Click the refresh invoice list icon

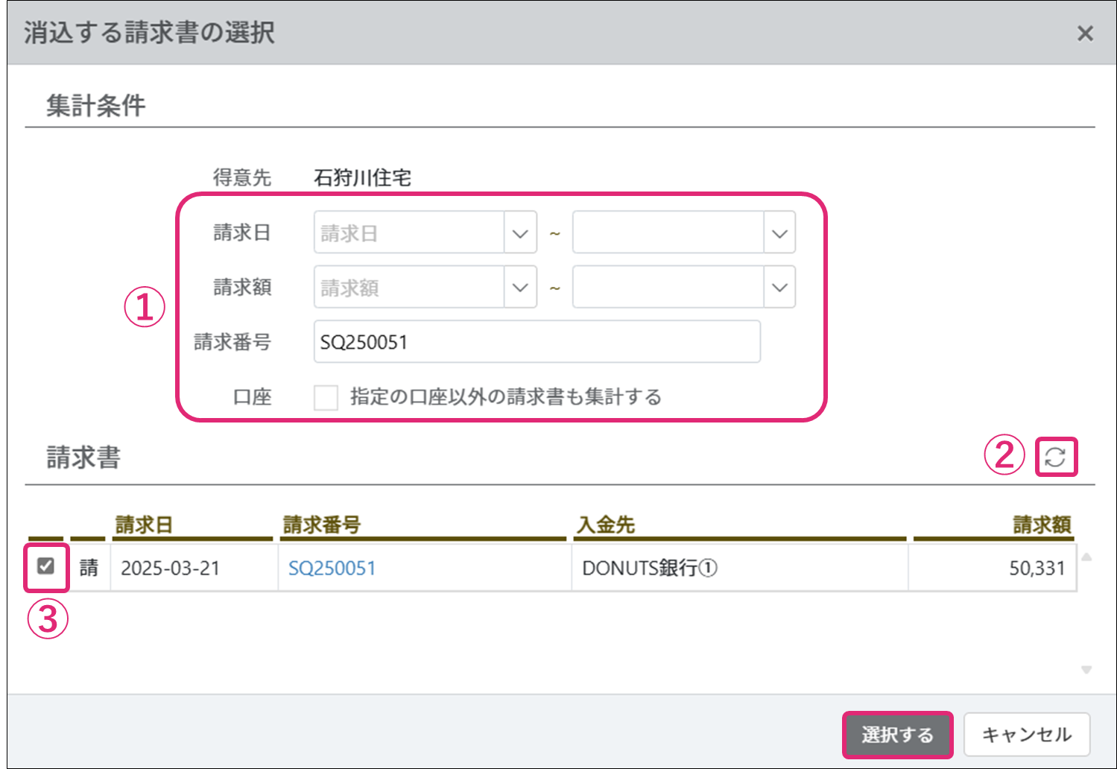tap(1055, 457)
